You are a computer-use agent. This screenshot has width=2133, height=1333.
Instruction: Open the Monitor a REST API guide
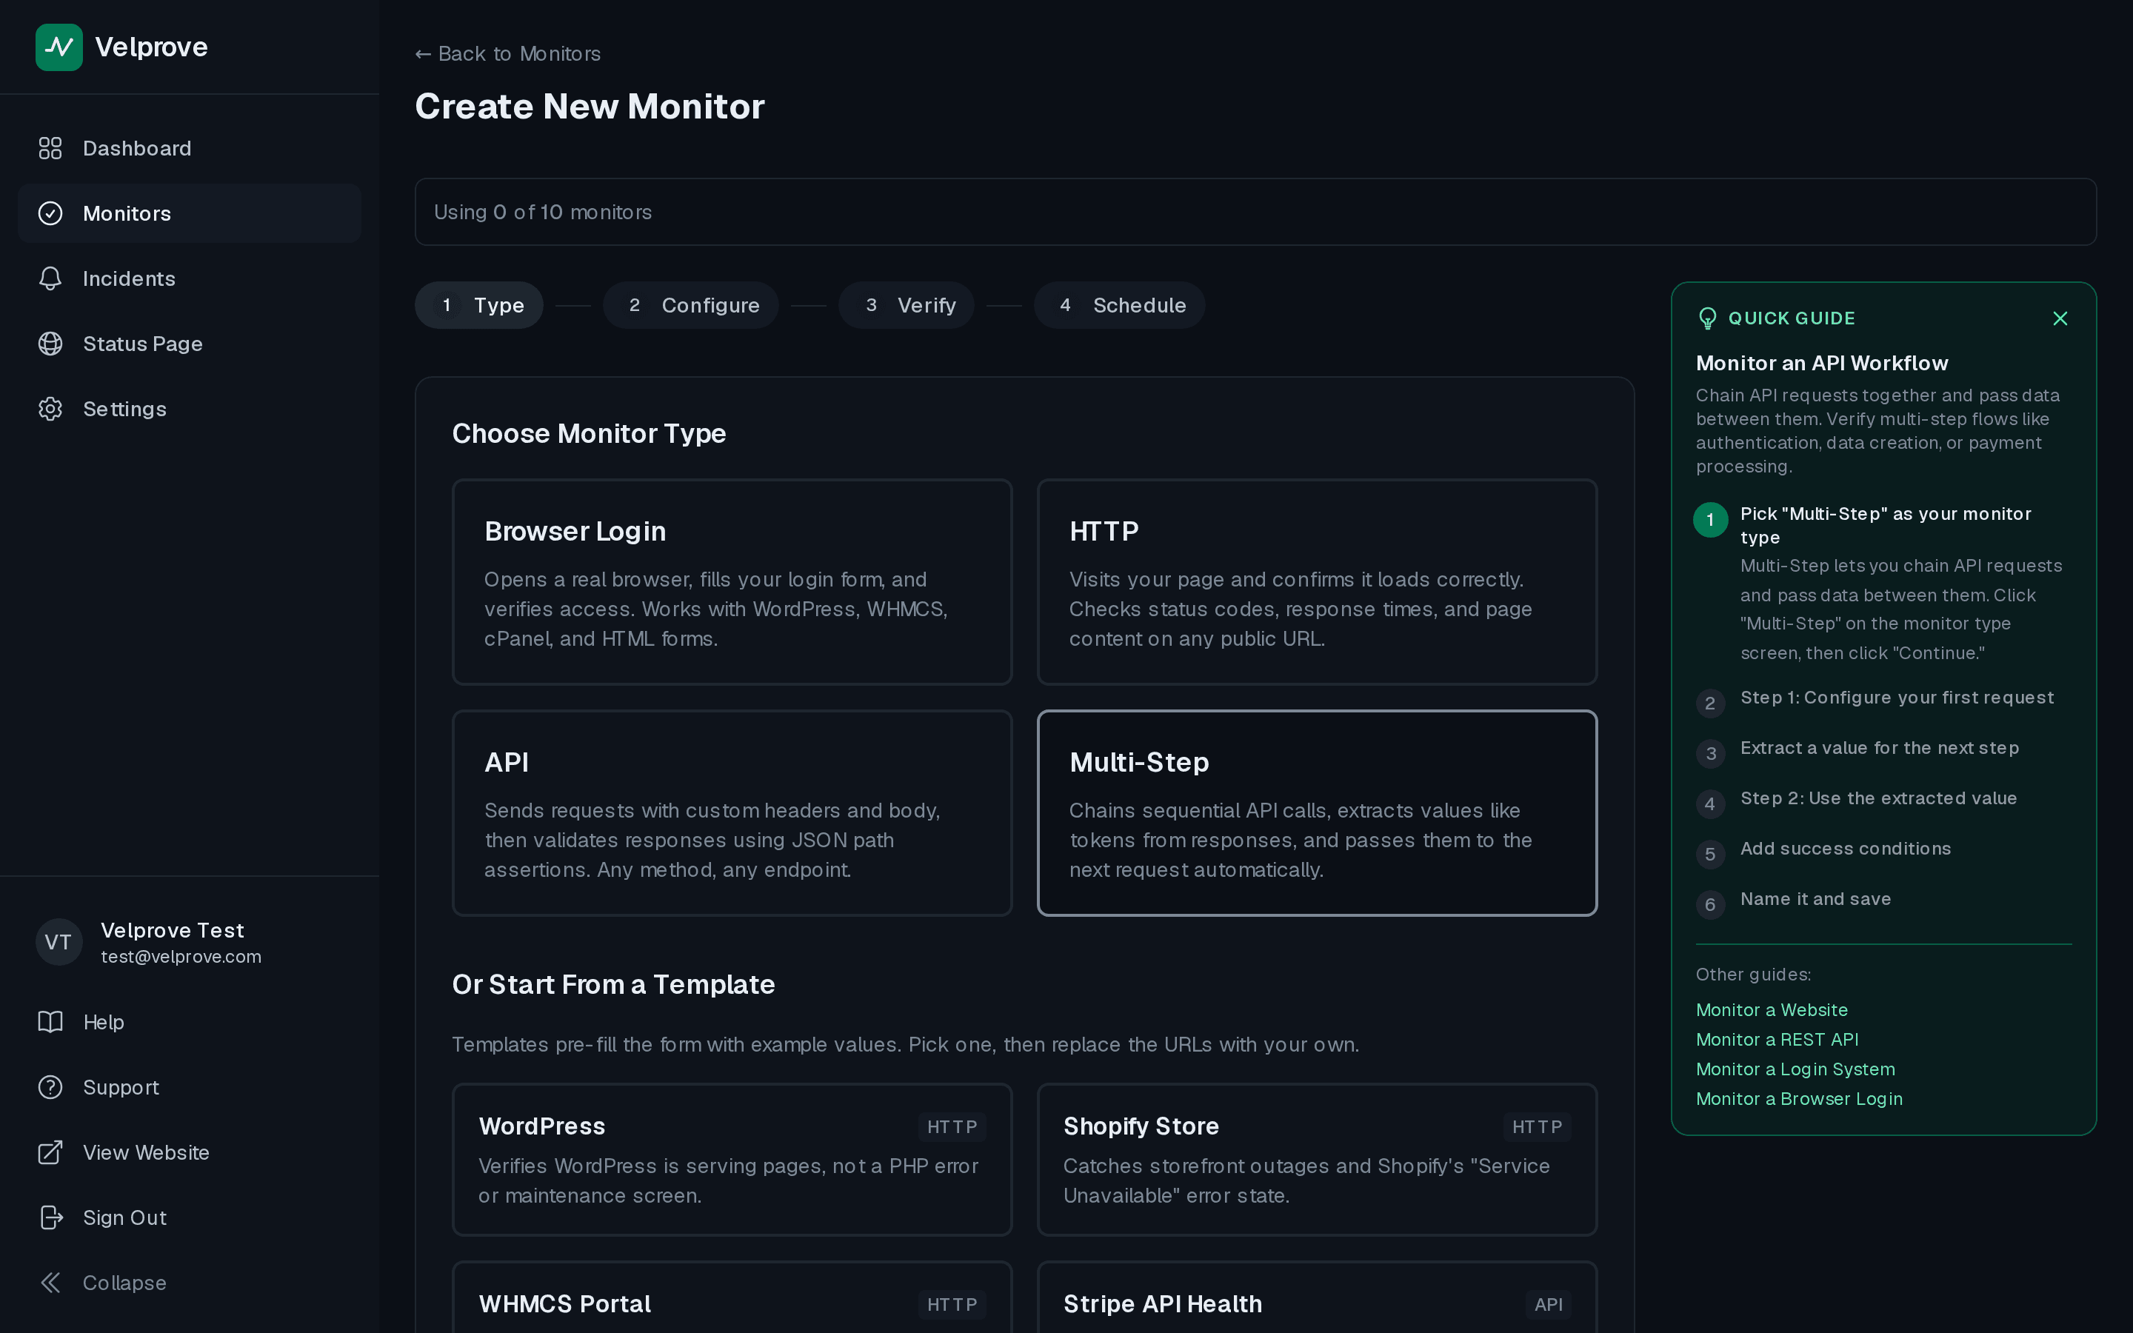pyautogui.click(x=1777, y=1040)
